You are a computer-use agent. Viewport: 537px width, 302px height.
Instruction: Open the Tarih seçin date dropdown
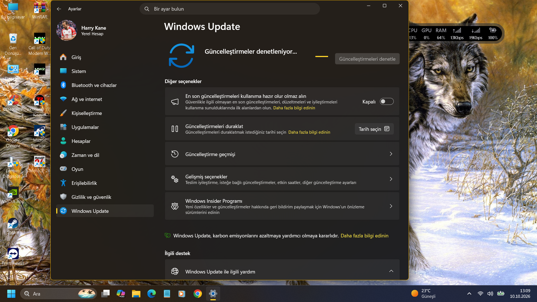tap(374, 129)
